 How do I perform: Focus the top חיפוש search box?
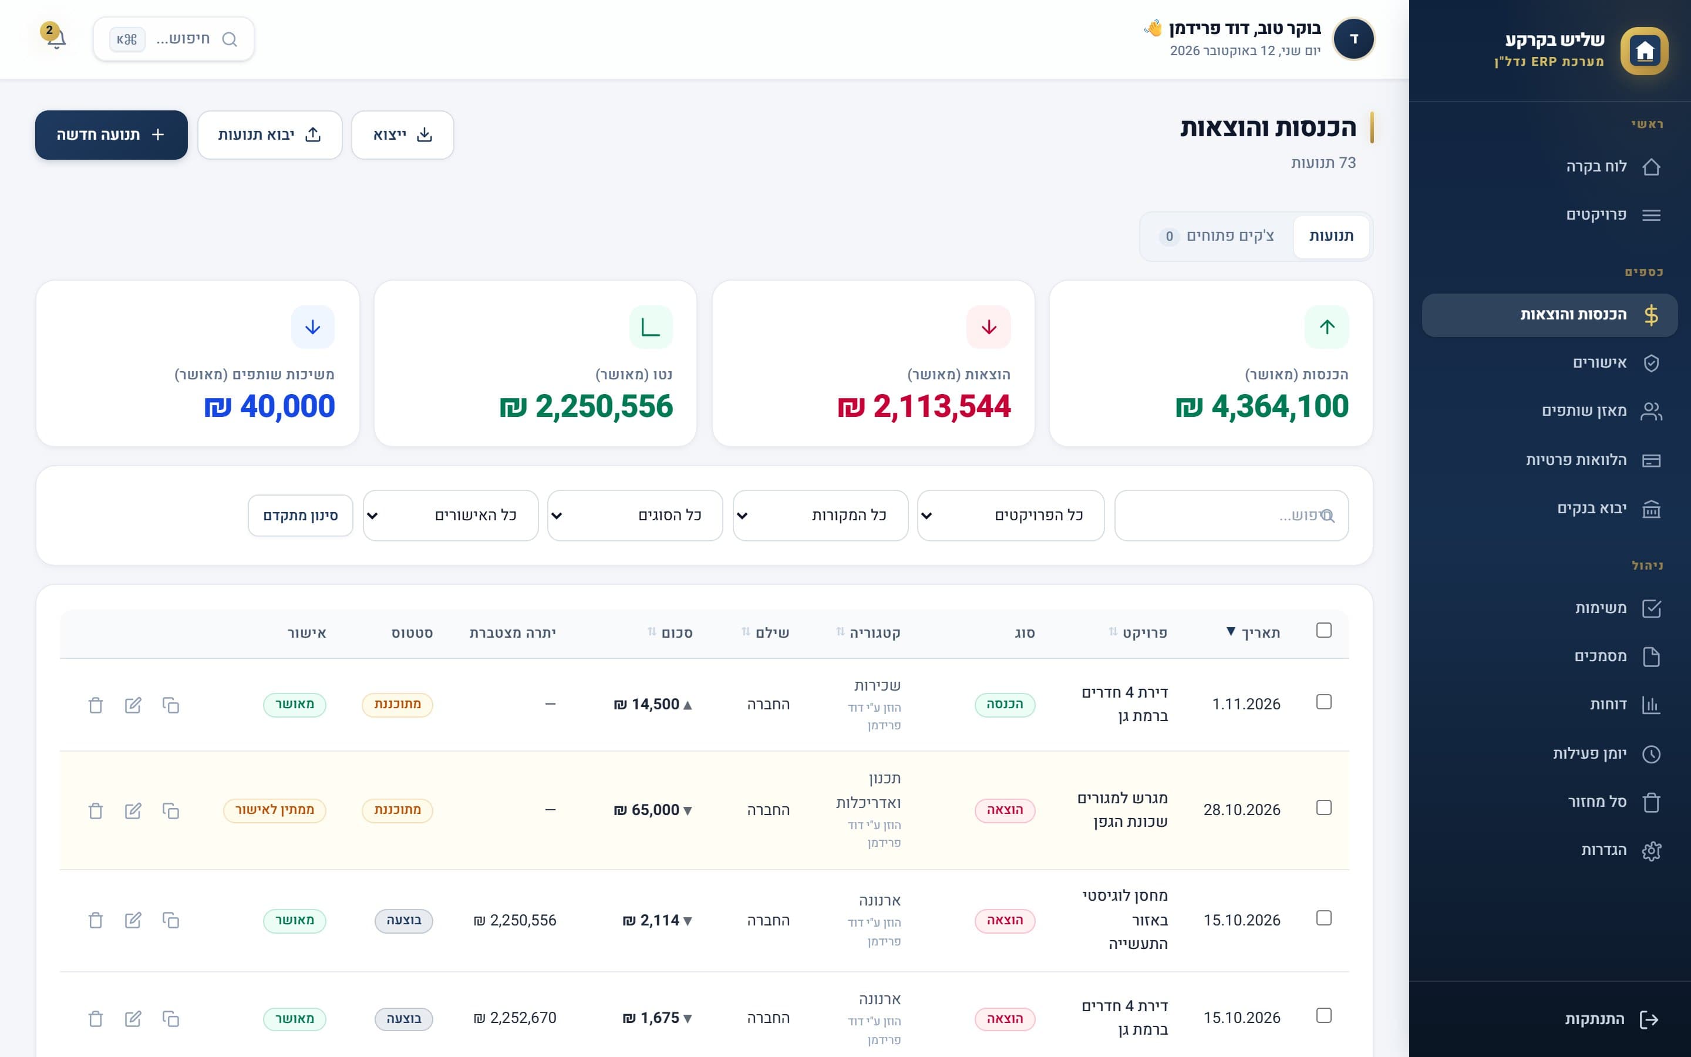point(174,39)
